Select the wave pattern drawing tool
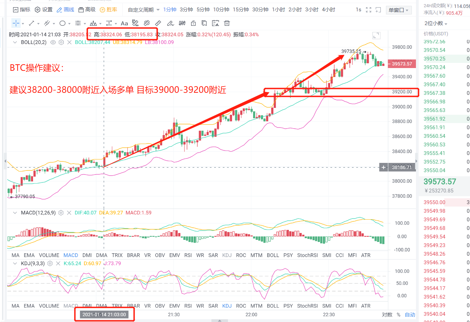470x322 pixels. pyautogui.click(x=93, y=23)
